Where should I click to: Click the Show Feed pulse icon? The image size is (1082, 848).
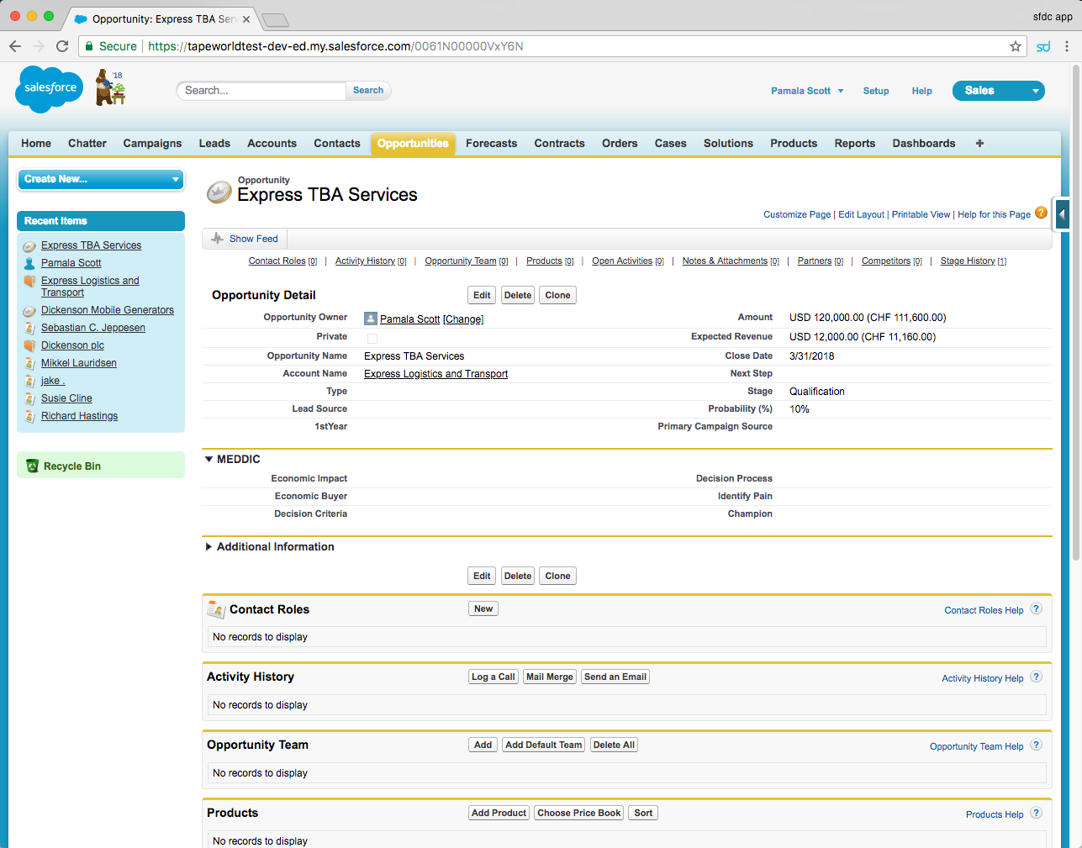pos(218,239)
